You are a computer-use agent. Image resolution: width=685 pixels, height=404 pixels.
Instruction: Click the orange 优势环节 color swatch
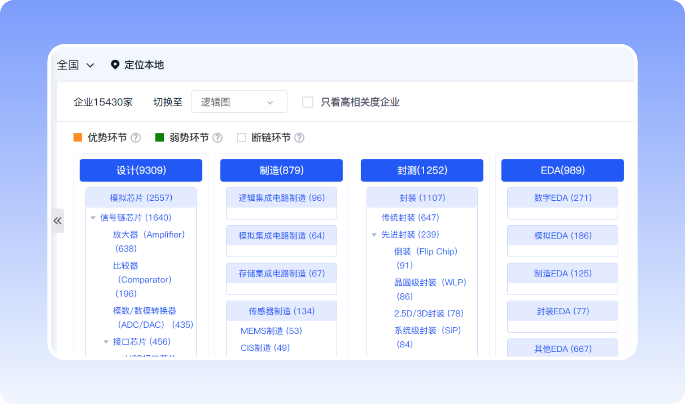click(x=78, y=137)
